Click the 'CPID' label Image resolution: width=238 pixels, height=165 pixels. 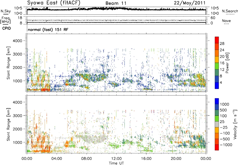tap(7, 28)
